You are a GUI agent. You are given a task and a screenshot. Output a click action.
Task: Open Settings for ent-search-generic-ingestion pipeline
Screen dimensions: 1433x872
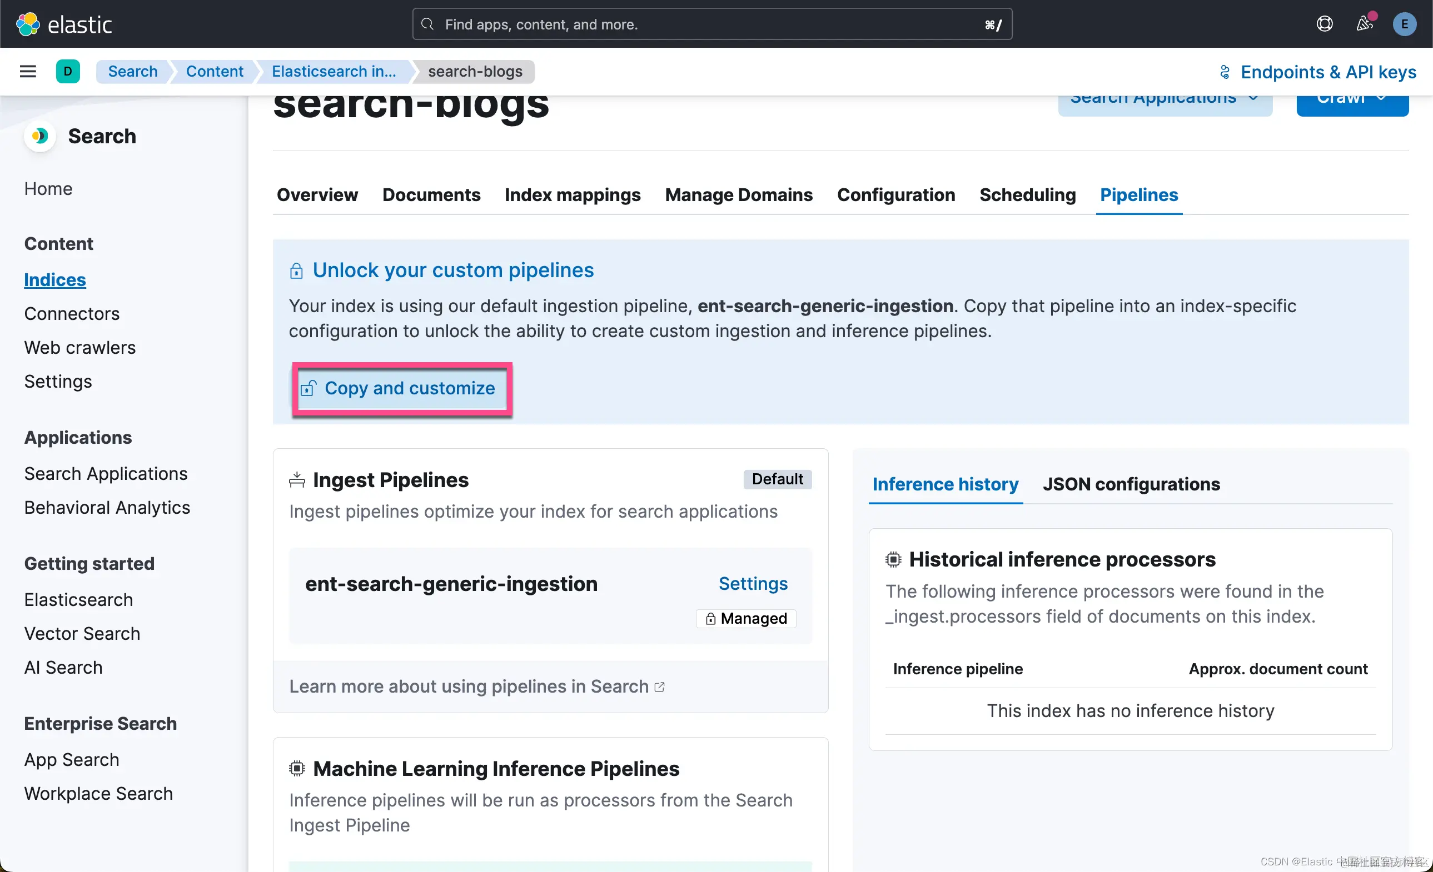(x=753, y=583)
